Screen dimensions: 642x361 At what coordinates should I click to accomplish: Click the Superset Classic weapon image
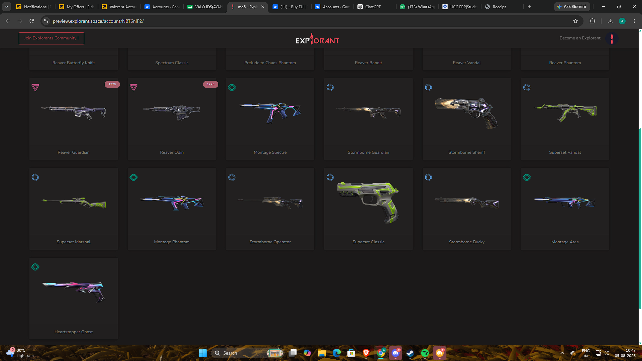tap(368, 203)
